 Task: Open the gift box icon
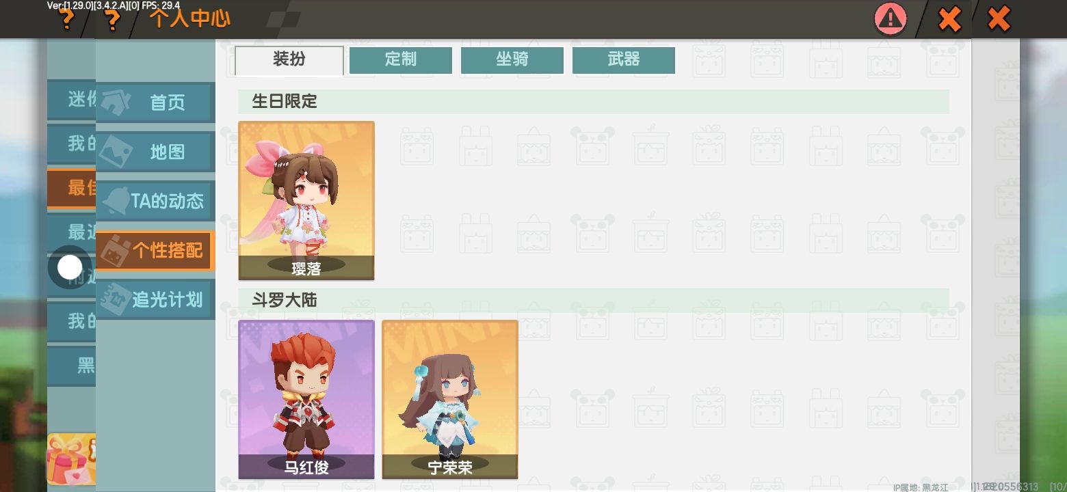tap(71, 459)
